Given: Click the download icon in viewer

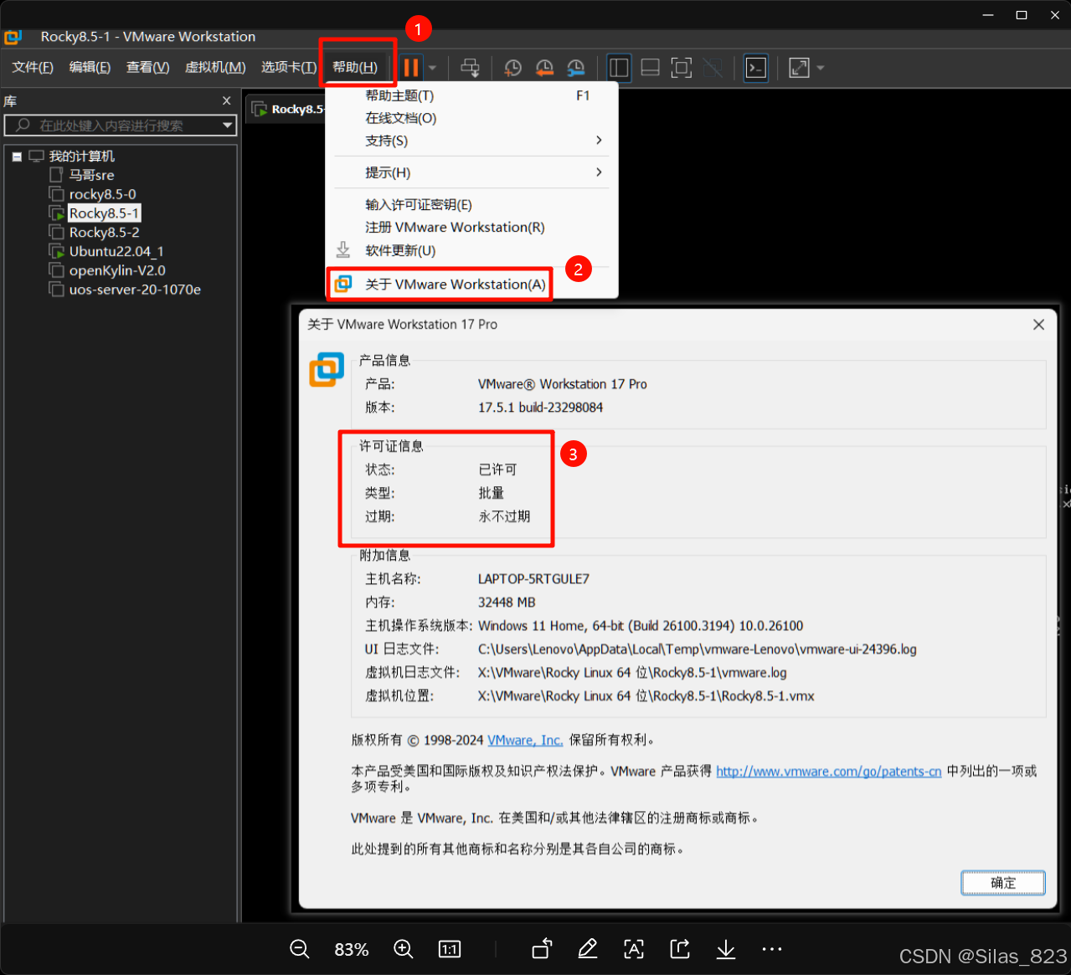Looking at the screenshot, I should click(726, 948).
